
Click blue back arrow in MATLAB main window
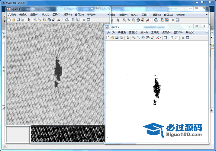click(4, 33)
